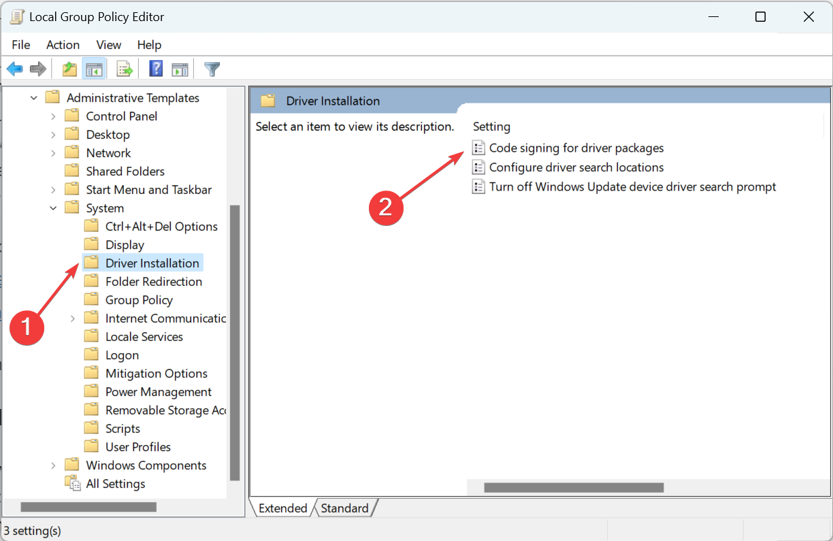The width and height of the screenshot is (833, 541).
Task: Select the Windows Components folder
Action: 146,465
